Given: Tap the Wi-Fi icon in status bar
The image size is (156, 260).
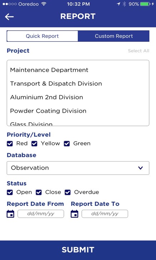Looking at the screenshot, I should click(44, 4).
